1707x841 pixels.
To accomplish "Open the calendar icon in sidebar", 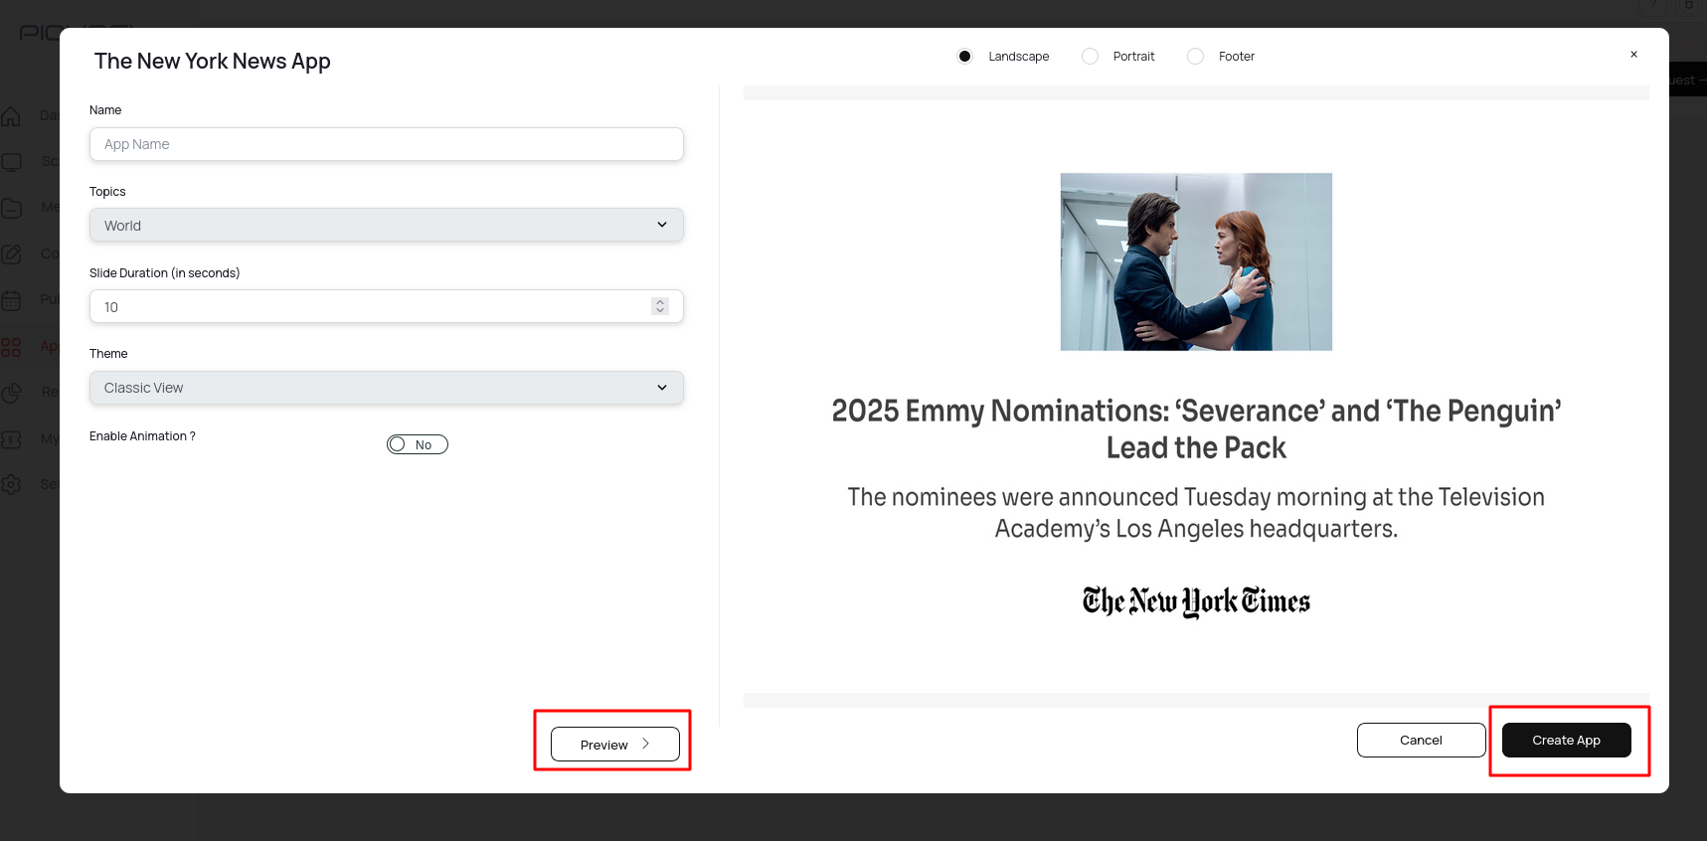I will tap(11, 300).
